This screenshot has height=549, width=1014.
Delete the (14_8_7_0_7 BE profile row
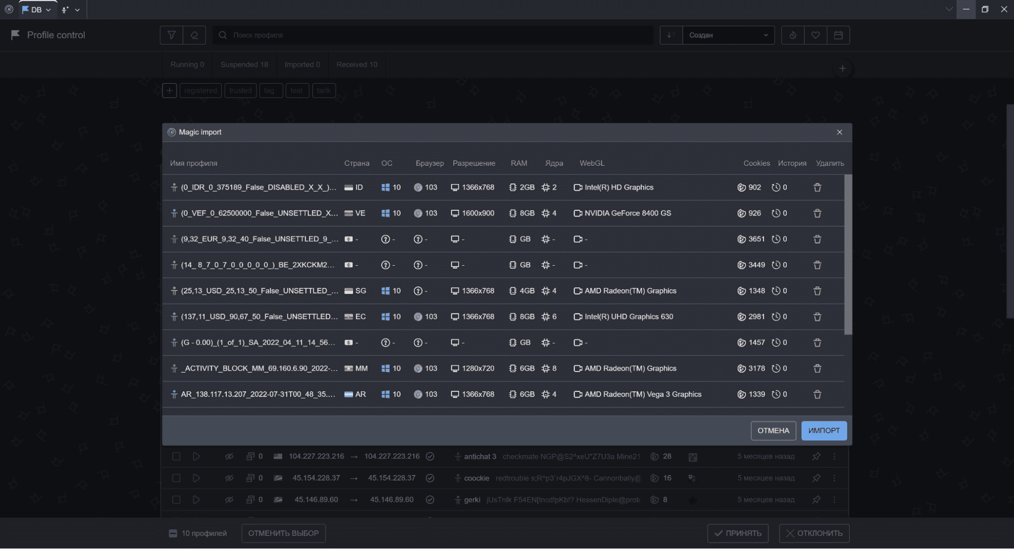pos(817,265)
